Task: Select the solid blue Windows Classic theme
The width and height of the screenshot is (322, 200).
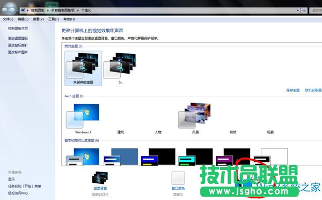Action: click(x=121, y=157)
